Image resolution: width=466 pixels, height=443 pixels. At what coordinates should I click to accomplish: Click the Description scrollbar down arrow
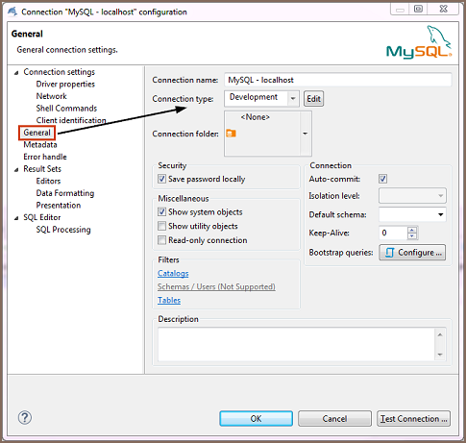(440, 355)
